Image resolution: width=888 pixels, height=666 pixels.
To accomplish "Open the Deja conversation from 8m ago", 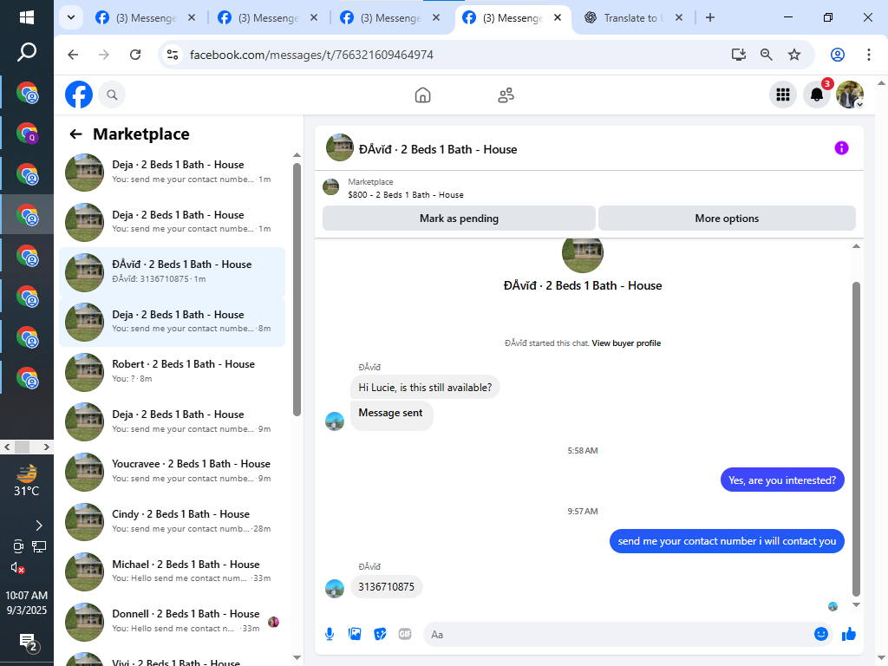I will tap(173, 322).
